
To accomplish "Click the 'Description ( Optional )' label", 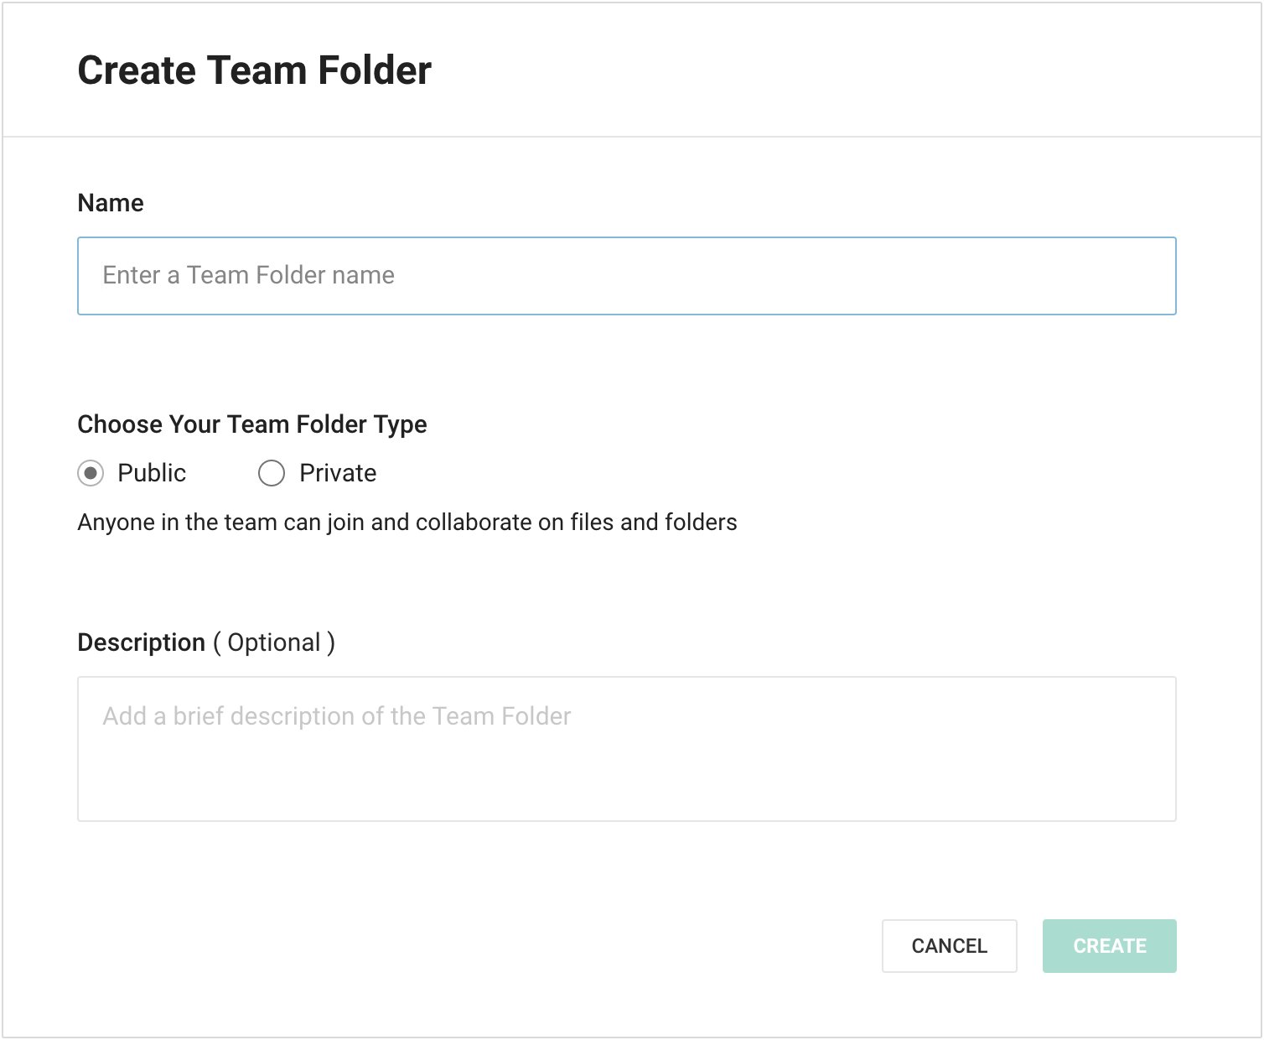I will click(x=206, y=642).
